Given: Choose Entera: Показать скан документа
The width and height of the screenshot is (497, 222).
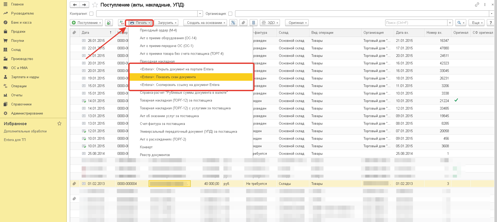Looking at the screenshot, I should click(x=191, y=77).
